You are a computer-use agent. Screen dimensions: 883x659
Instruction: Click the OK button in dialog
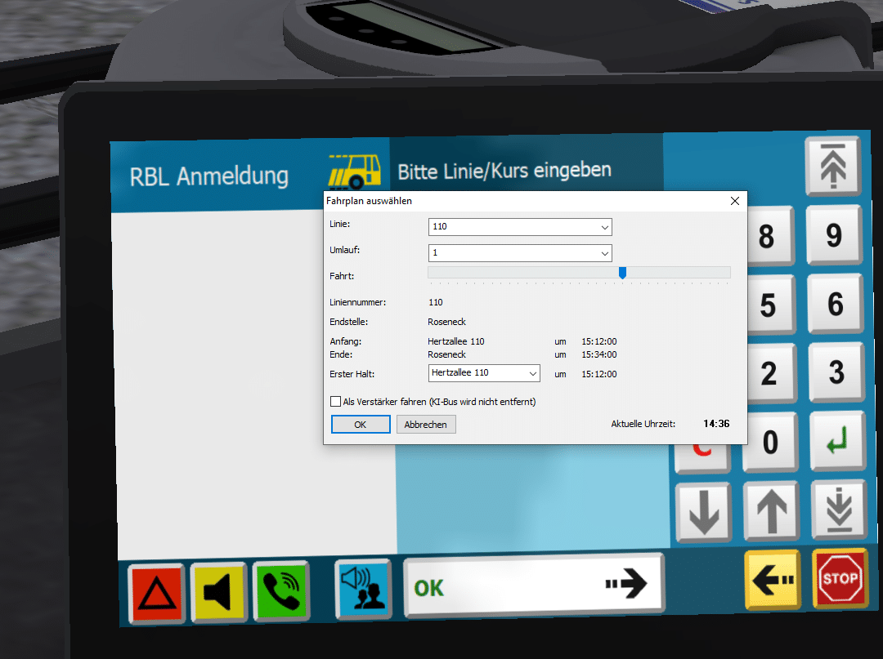360,425
